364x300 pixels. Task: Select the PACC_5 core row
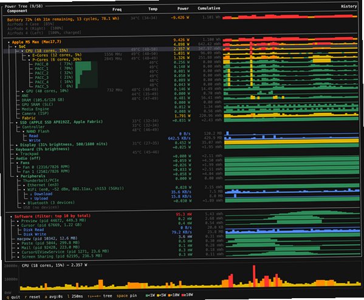(x=54, y=87)
